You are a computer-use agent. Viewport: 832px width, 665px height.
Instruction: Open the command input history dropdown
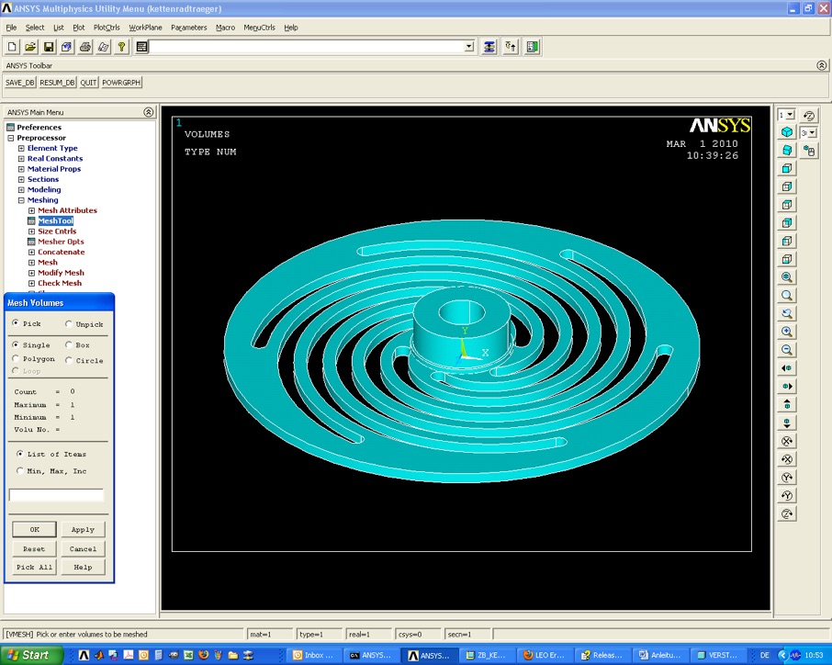point(468,47)
